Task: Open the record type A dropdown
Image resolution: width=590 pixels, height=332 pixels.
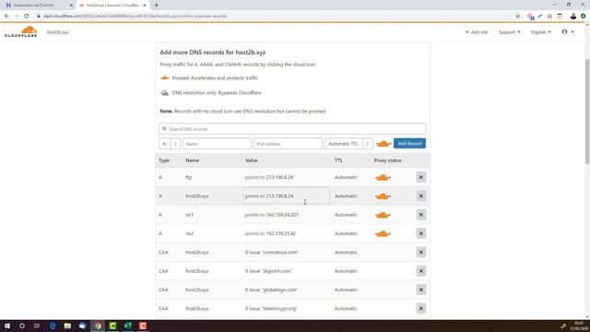Action: coord(170,144)
